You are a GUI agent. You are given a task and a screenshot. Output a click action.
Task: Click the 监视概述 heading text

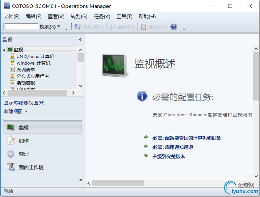pos(155,64)
